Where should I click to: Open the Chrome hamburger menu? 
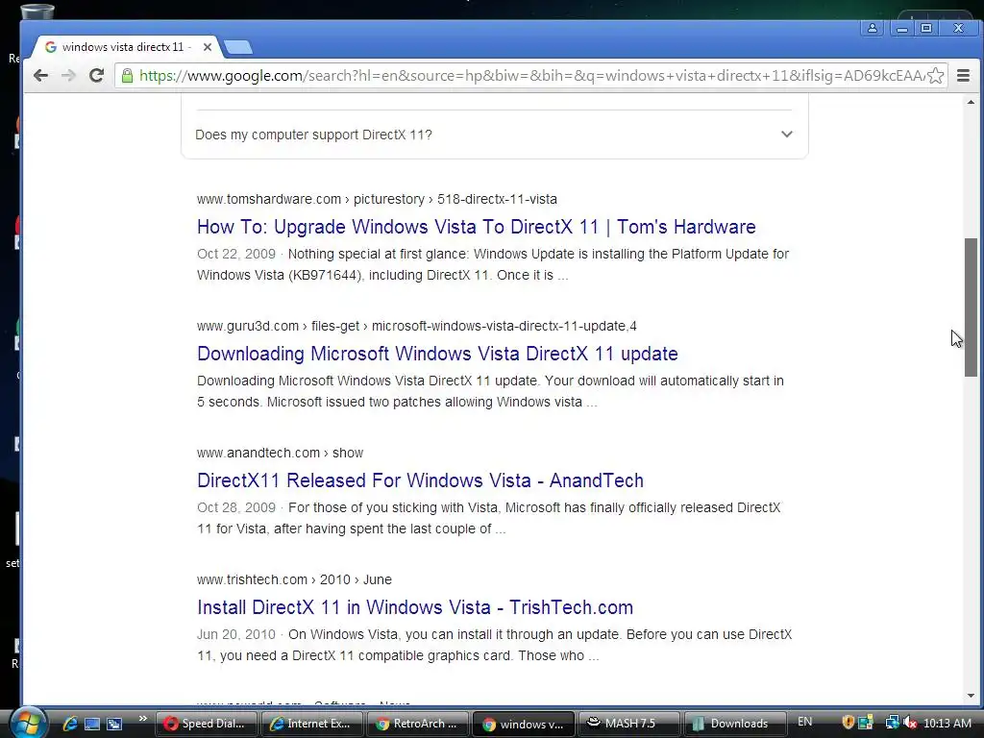[x=963, y=75]
